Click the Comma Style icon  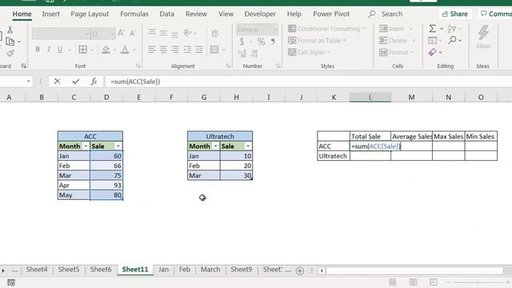point(273,42)
